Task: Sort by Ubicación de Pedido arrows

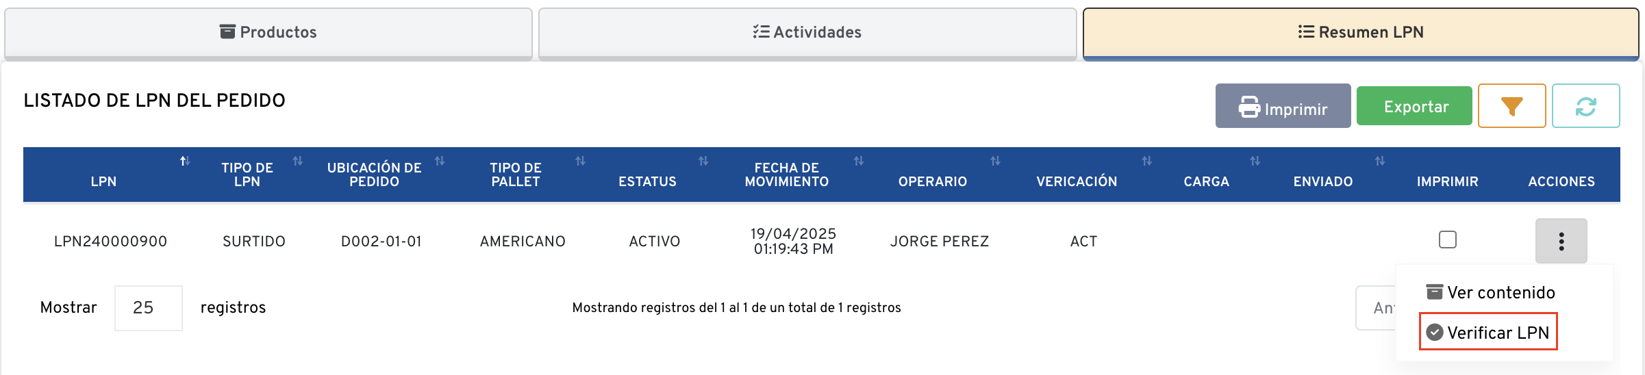Action: tap(440, 161)
